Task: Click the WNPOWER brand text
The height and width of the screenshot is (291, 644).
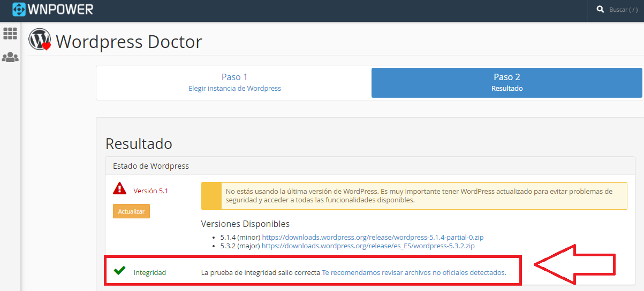Action: coord(61,9)
